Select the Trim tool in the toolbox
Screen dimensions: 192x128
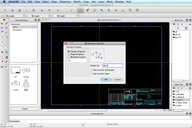coord(2,37)
